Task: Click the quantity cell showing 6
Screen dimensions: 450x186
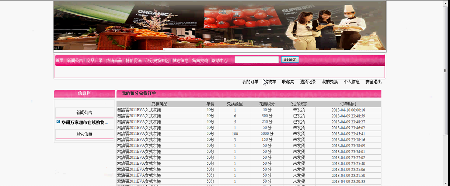Action: point(235,116)
